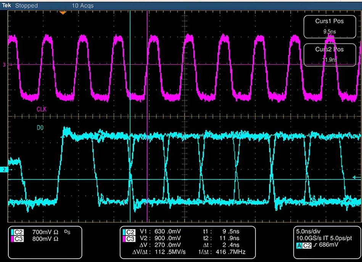Click the orange trigger position marker at top
This screenshot has width=362, height=262.
(63, 13)
